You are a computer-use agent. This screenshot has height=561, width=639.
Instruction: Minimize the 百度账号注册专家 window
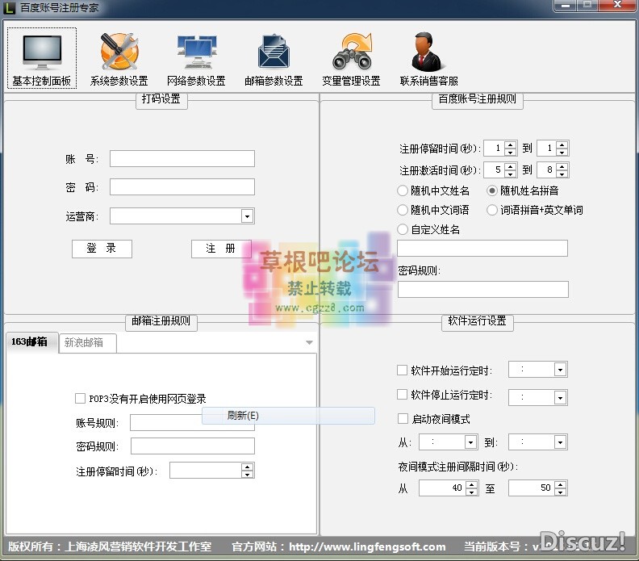point(566,6)
